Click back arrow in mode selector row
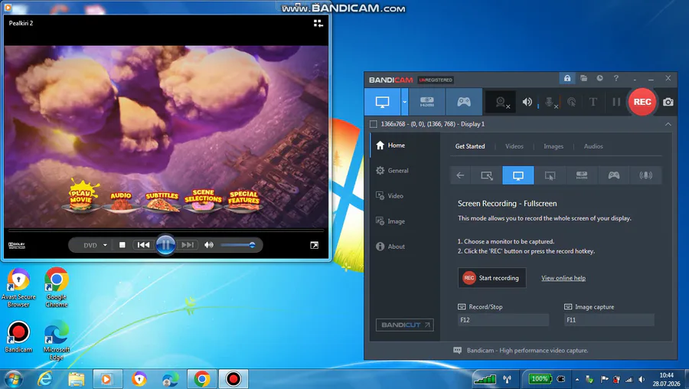The image size is (689, 389). pyautogui.click(x=460, y=175)
